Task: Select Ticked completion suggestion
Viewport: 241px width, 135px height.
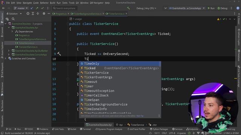Action: 120,68
